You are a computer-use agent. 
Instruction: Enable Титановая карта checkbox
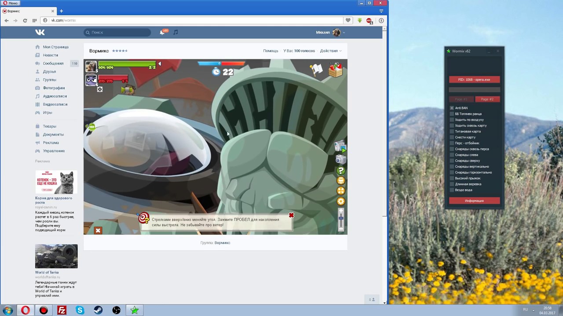pyautogui.click(x=452, y=131)
